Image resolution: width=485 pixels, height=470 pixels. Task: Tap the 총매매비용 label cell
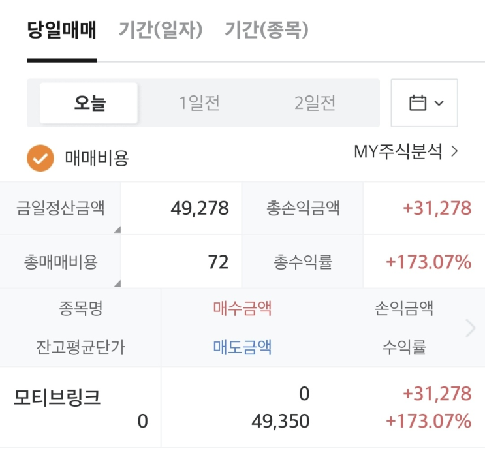60,262
